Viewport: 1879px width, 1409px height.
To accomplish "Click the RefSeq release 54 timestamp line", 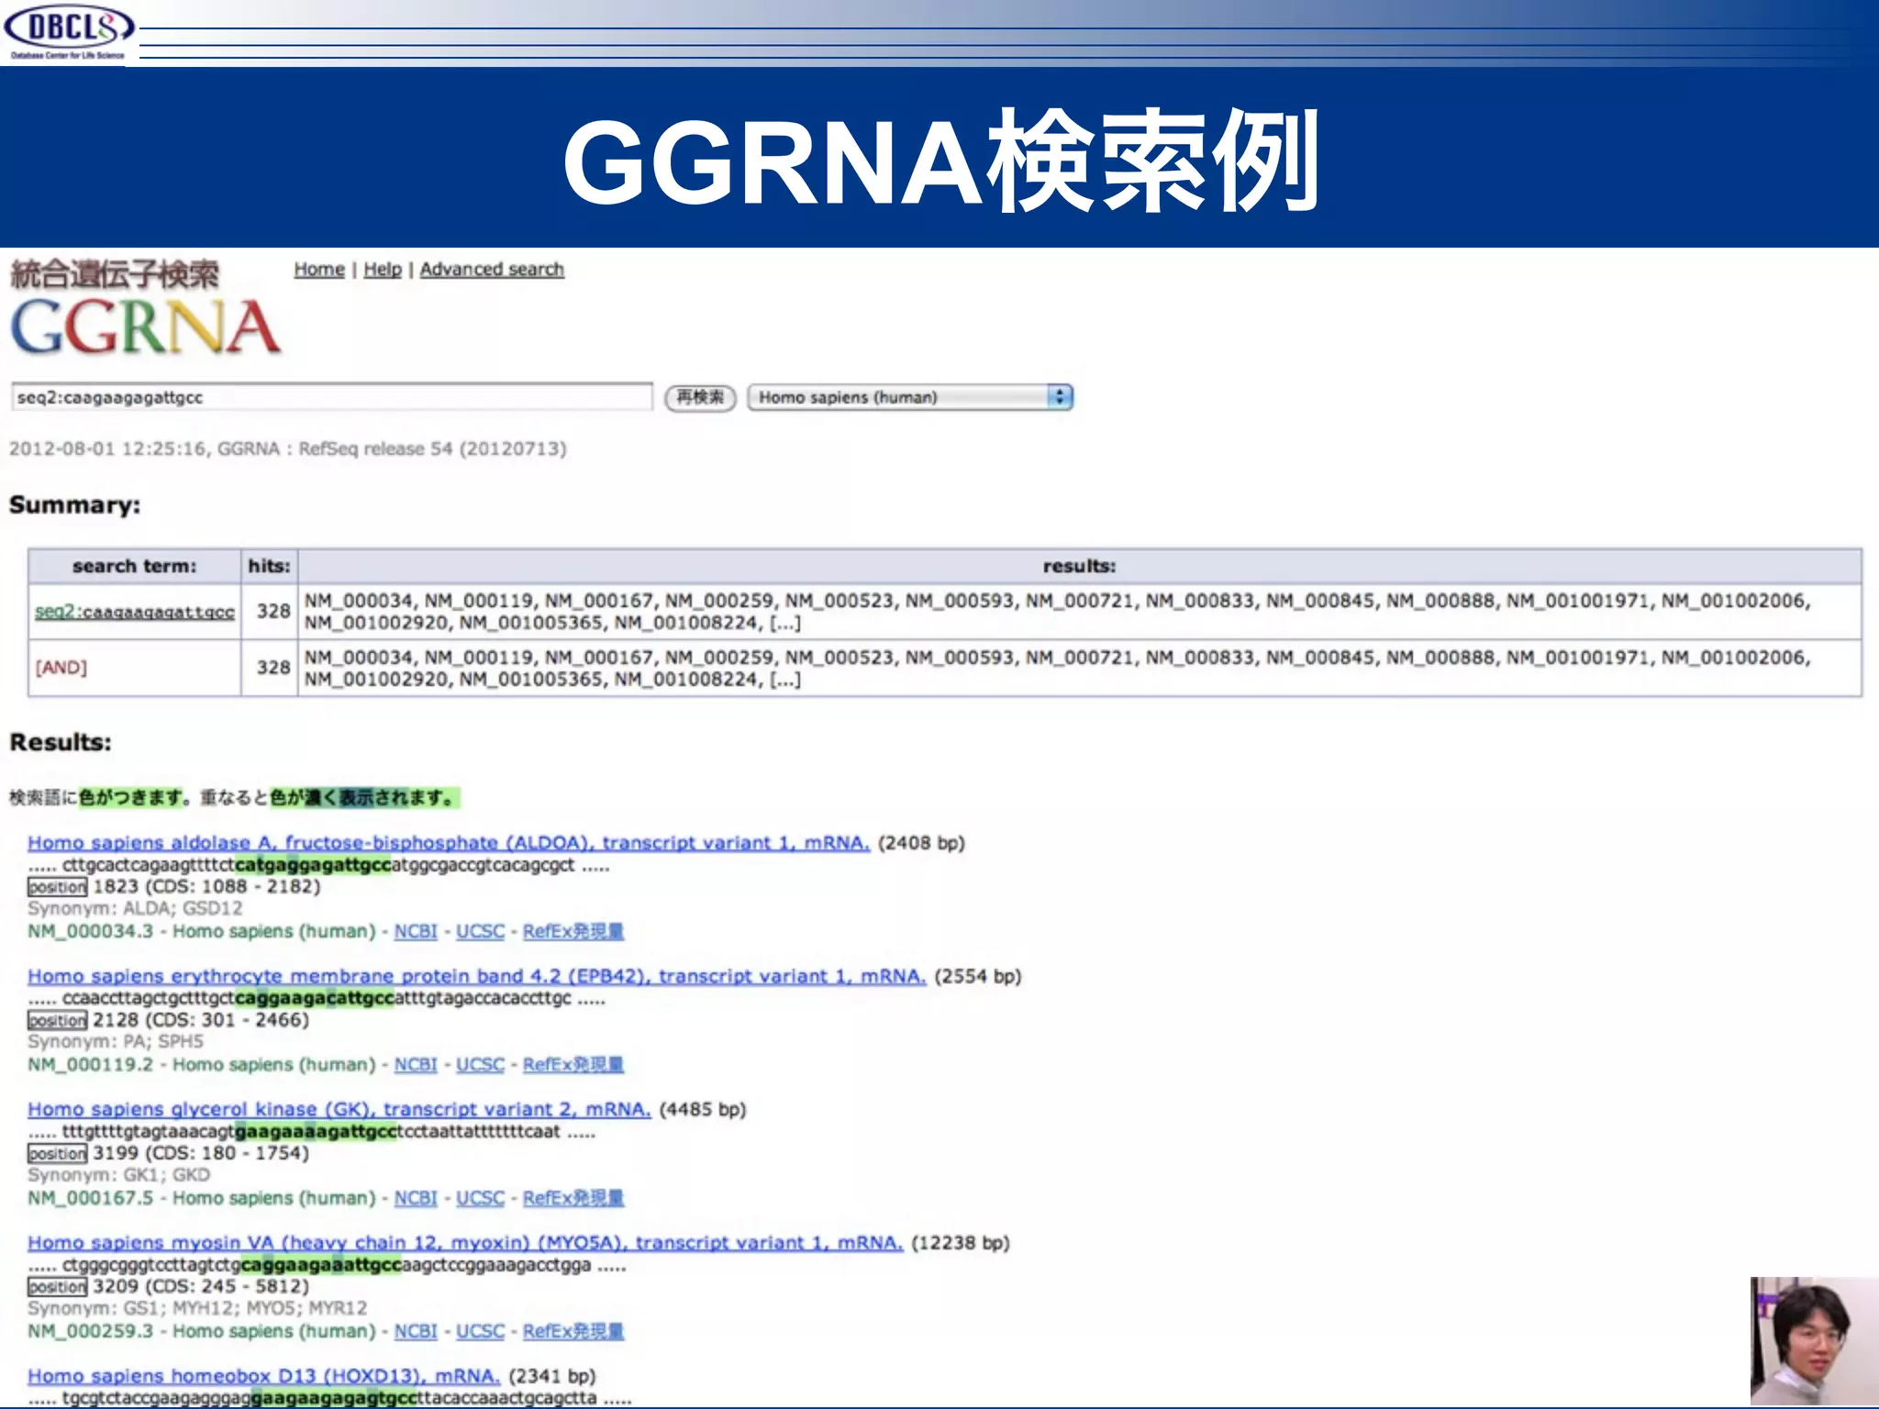I will (x=288, y=449).
